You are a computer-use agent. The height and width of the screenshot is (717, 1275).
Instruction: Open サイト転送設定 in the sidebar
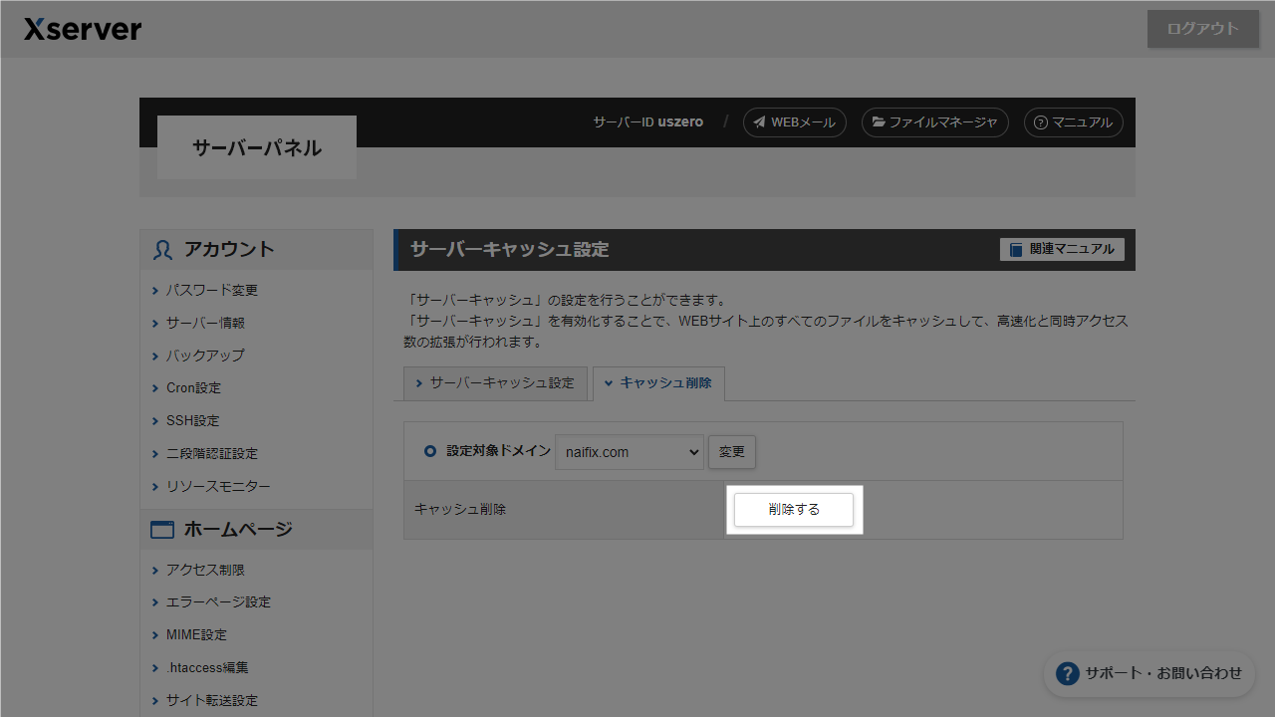212,701
